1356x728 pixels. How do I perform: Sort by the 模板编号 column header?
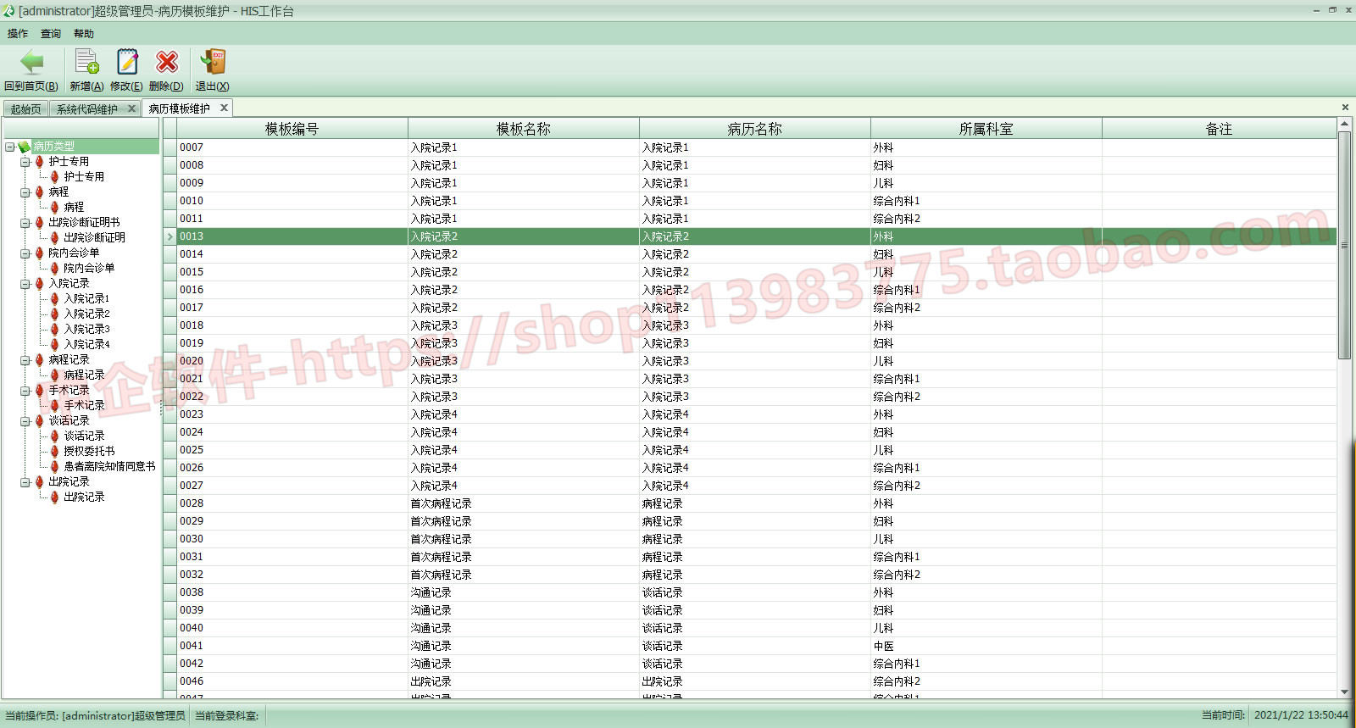coord(292,129)
